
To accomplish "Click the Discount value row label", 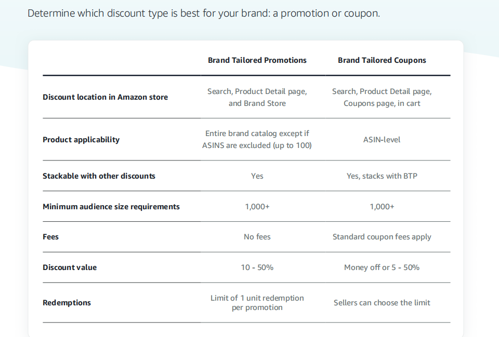I will (70, 267).
